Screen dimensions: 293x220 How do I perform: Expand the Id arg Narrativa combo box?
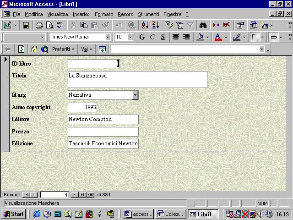click(x=136, y=95)
